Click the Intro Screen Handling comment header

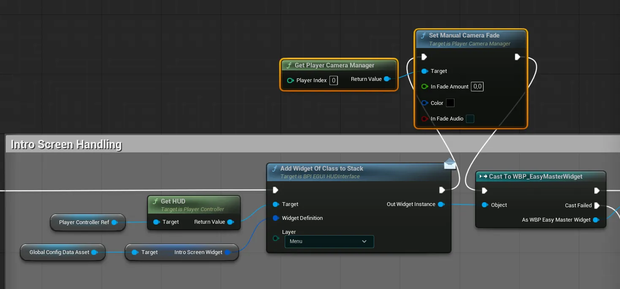313,144
